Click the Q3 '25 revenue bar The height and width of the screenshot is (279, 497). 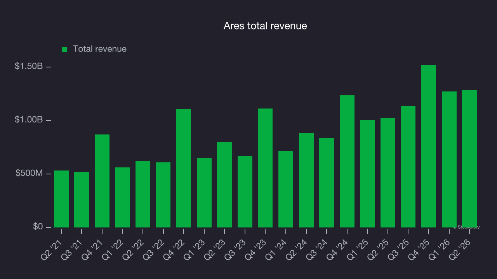pos(408,167)
